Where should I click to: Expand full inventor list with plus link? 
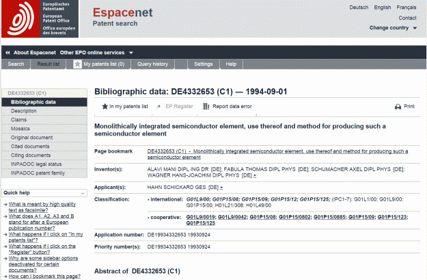[255, 175]
